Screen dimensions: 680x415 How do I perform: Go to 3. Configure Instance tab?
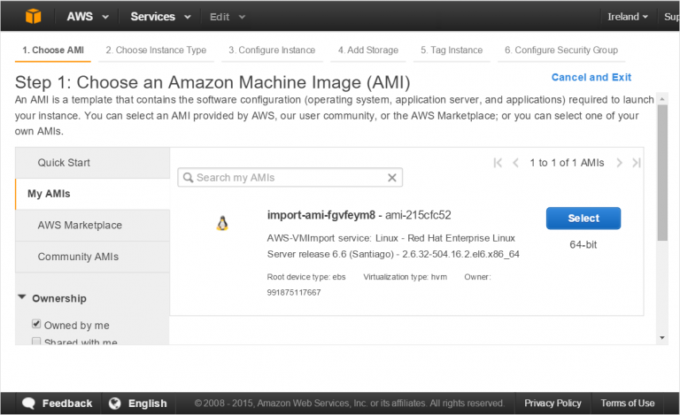point(272,50)
